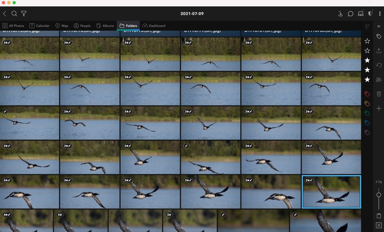
Task: Apply the blue color label tag
Action: pyautogui.click(x=367, y=123)
